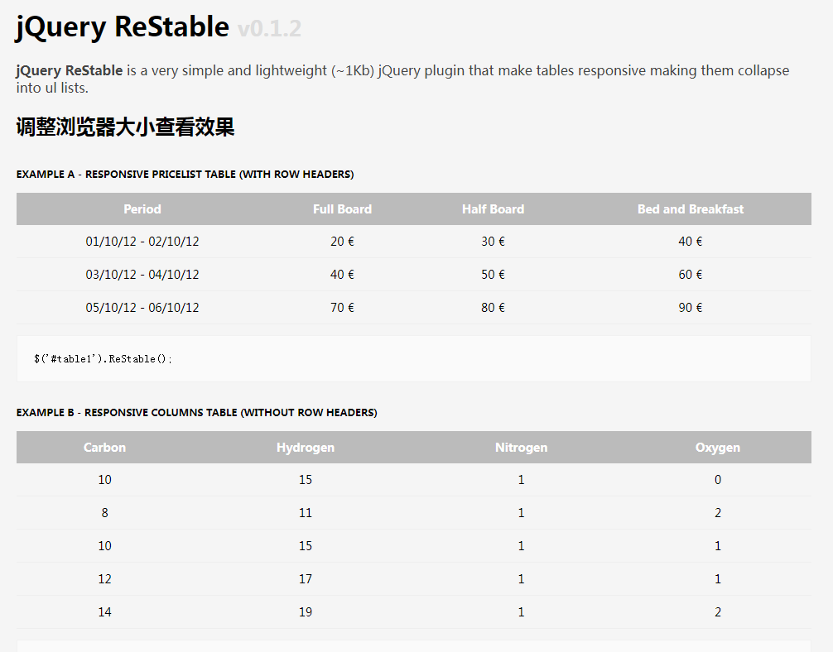Click the Chinese heading 调整浏览器大小查看效果
The height and width of the screenshot is (652, 833).
tap(125, 127)
